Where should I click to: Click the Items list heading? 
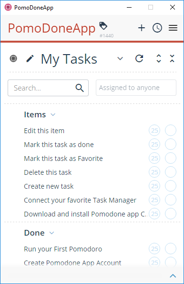[x=35, y=114]
